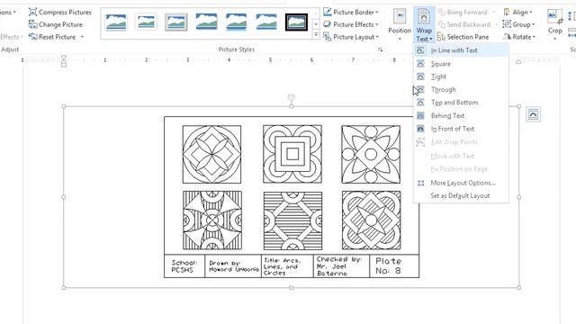Click Behind Text wrapping icon
This screenshot has height=324, width=576.
click(420, 116)
